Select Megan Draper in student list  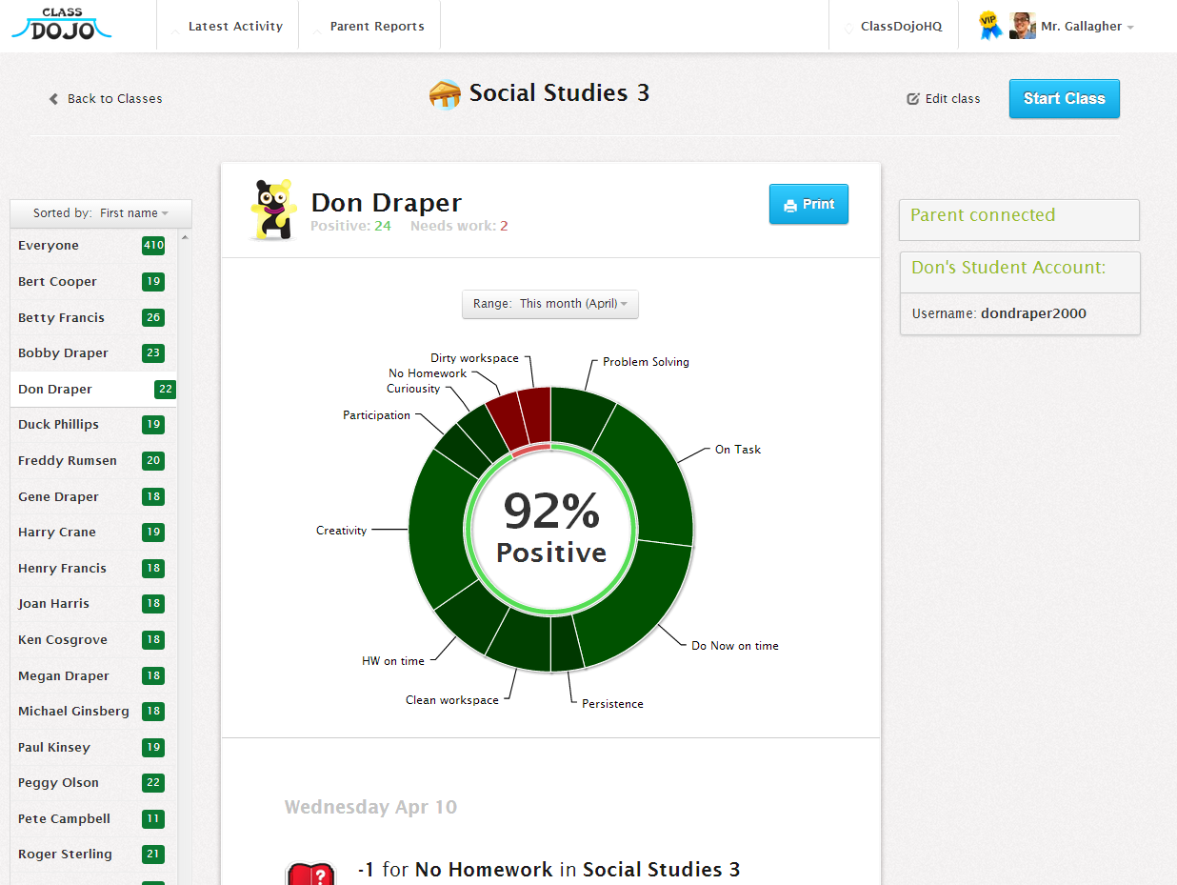[x=92, y=676]
